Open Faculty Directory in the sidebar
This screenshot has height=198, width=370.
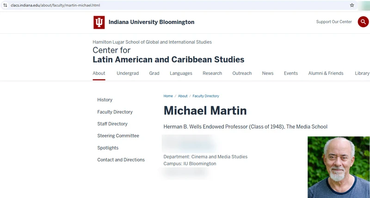pyautogui.click(x=115, y=112)
